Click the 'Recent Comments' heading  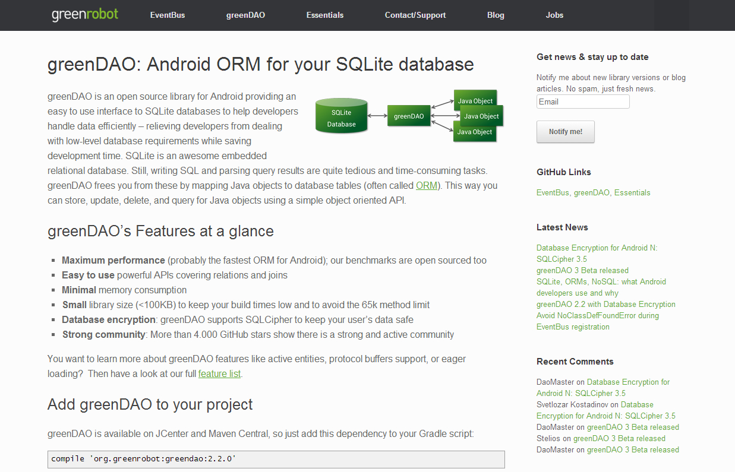pos(575,361)
